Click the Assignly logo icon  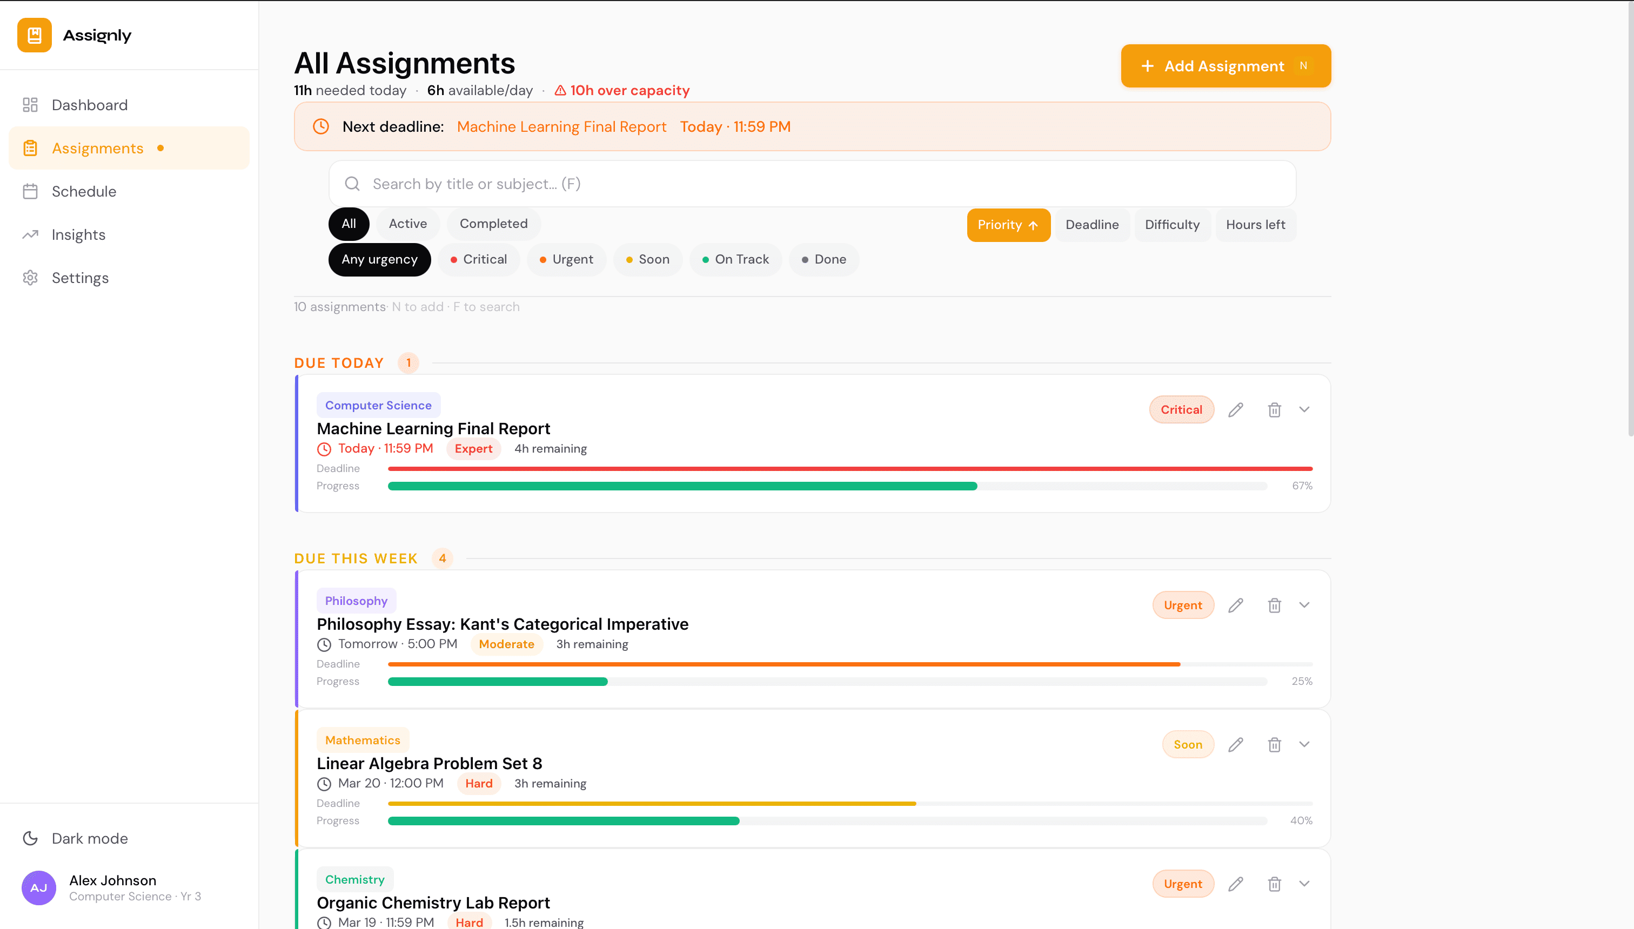click(34, 35)
